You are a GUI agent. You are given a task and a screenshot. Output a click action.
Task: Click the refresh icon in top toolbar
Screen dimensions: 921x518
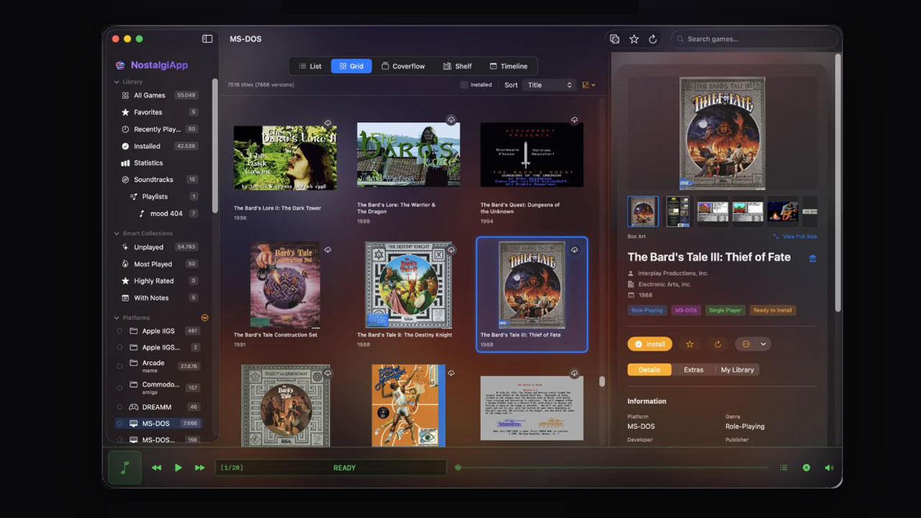click(653, 39)
